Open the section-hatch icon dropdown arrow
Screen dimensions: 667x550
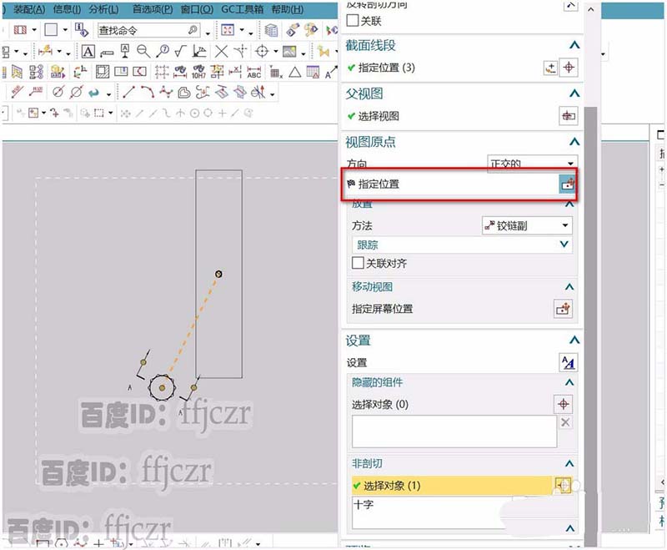coord(34,30)
